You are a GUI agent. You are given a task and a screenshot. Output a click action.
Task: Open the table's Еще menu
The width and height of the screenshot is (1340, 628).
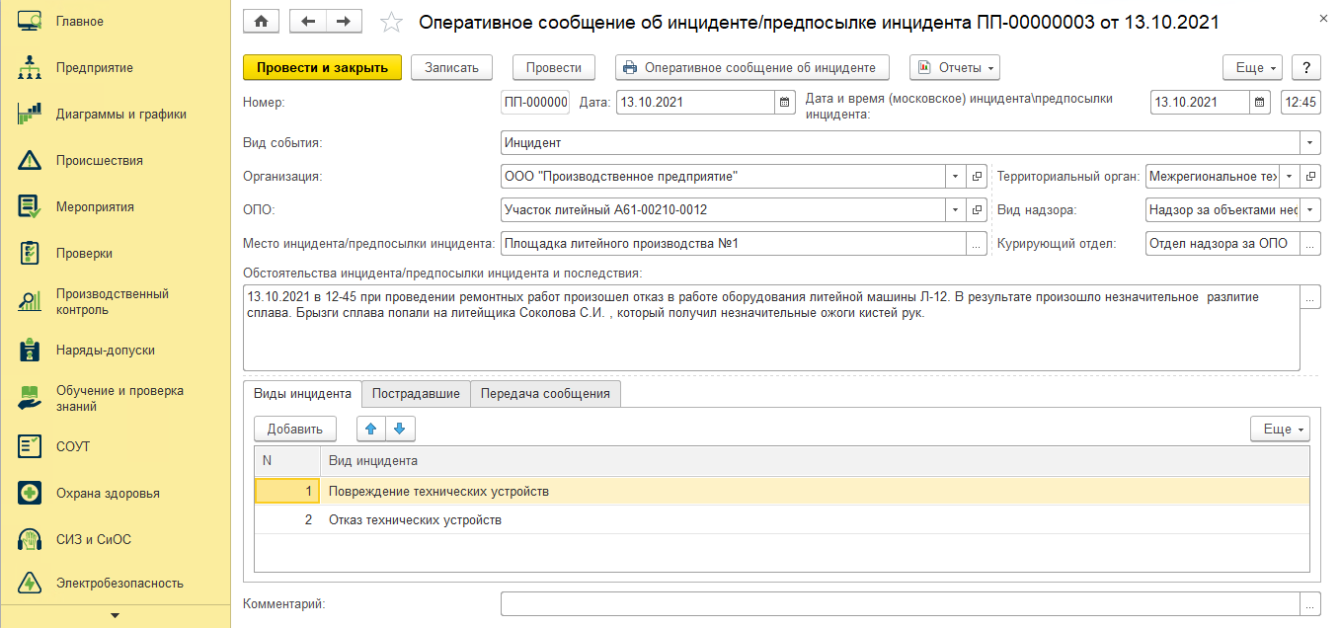[1280, 429]
